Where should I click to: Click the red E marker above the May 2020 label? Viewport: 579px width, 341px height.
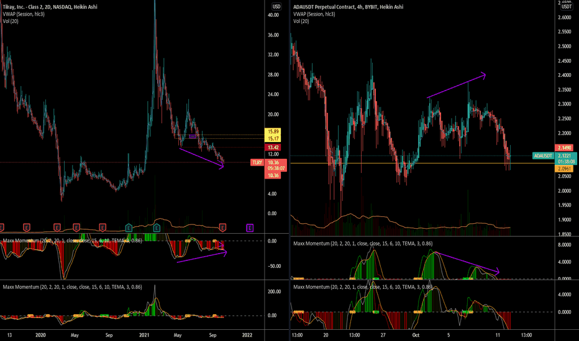point(76,228)
